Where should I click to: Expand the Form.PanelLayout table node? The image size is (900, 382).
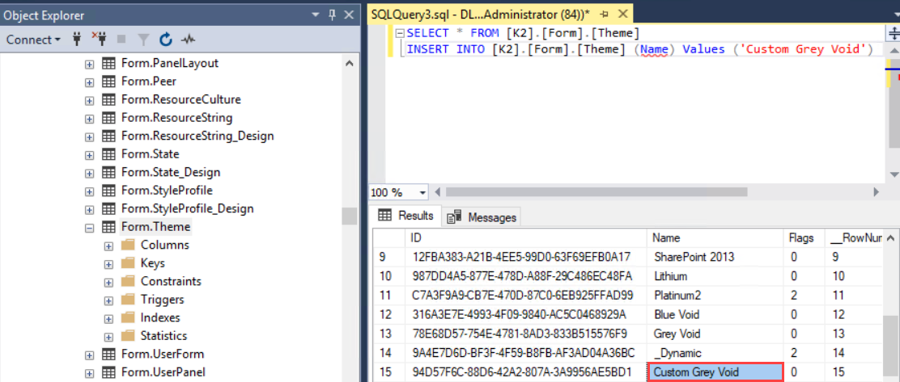tap(89, 64)
